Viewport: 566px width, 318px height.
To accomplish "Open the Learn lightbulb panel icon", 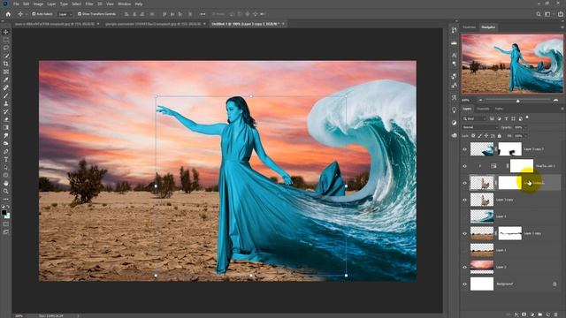I will [x=454, y=110].
